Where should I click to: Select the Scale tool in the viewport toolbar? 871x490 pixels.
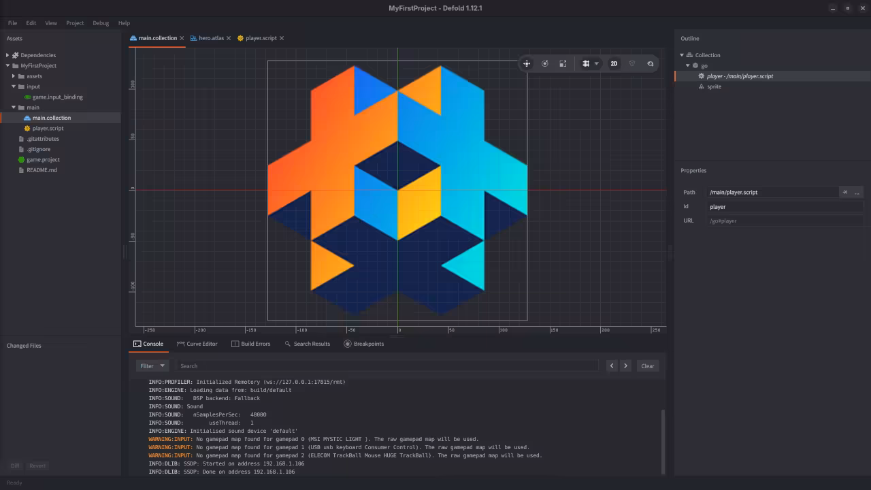563,63
